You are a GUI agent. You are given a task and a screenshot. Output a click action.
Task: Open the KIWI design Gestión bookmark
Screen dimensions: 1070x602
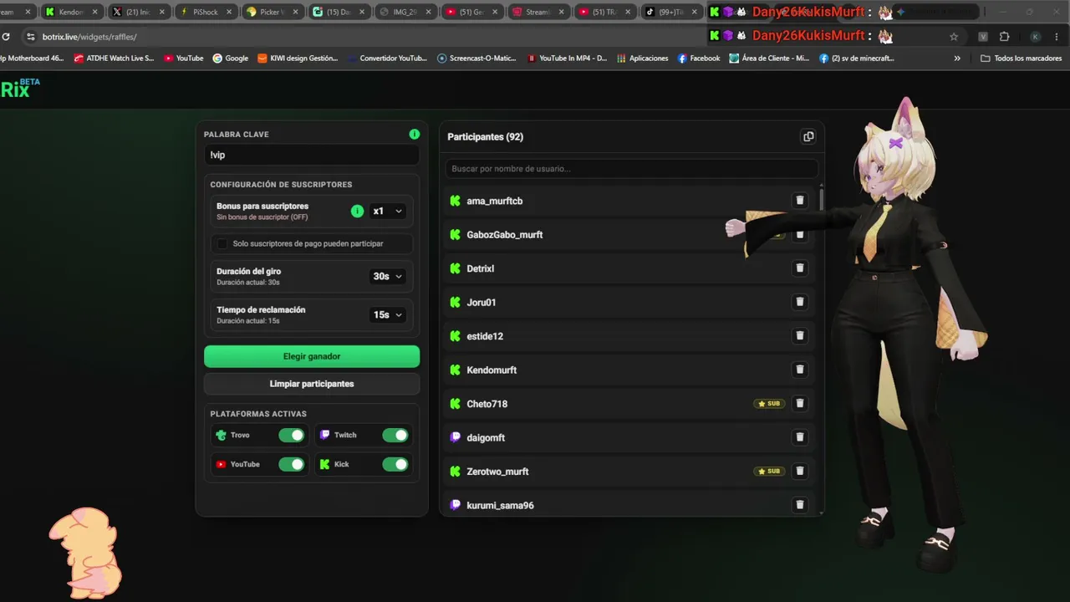coord(298,59)
